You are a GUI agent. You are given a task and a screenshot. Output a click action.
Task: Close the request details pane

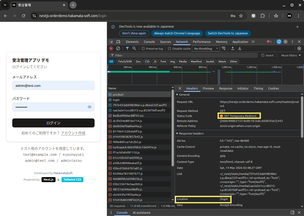point(180,88)
